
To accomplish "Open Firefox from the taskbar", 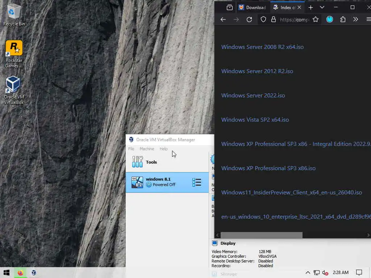I will click(x=20, y=273).
